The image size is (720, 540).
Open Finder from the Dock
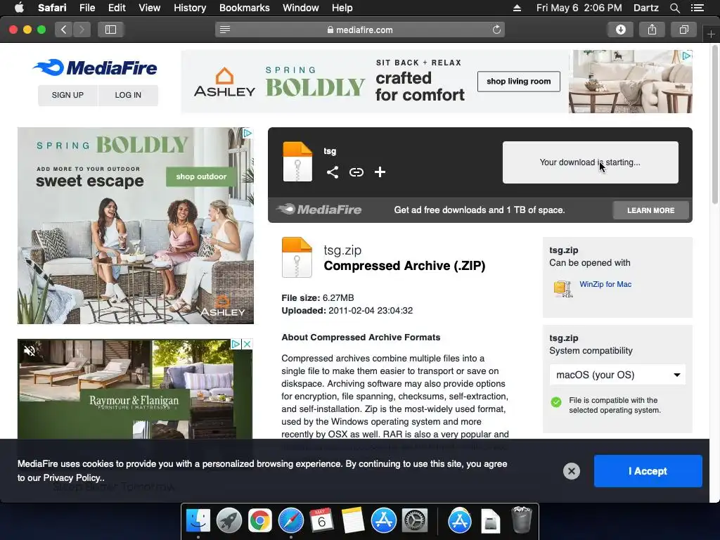point(198,521)
